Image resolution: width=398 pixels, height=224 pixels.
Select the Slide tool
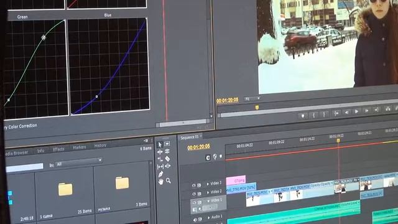(168, 166)
